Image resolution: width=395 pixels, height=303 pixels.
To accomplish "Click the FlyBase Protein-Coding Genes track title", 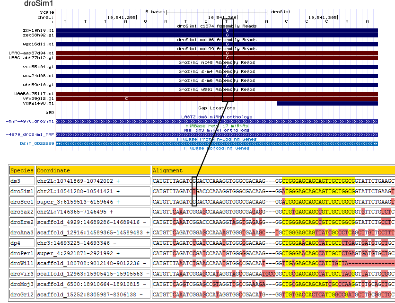I will coord(217,139).
